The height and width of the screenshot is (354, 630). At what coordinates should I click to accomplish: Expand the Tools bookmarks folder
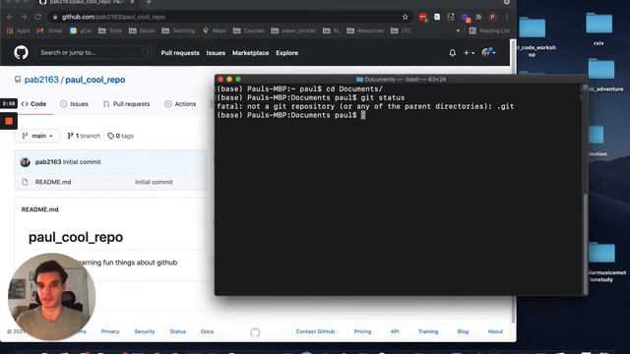pyautogui.click(x=110, y=30)
